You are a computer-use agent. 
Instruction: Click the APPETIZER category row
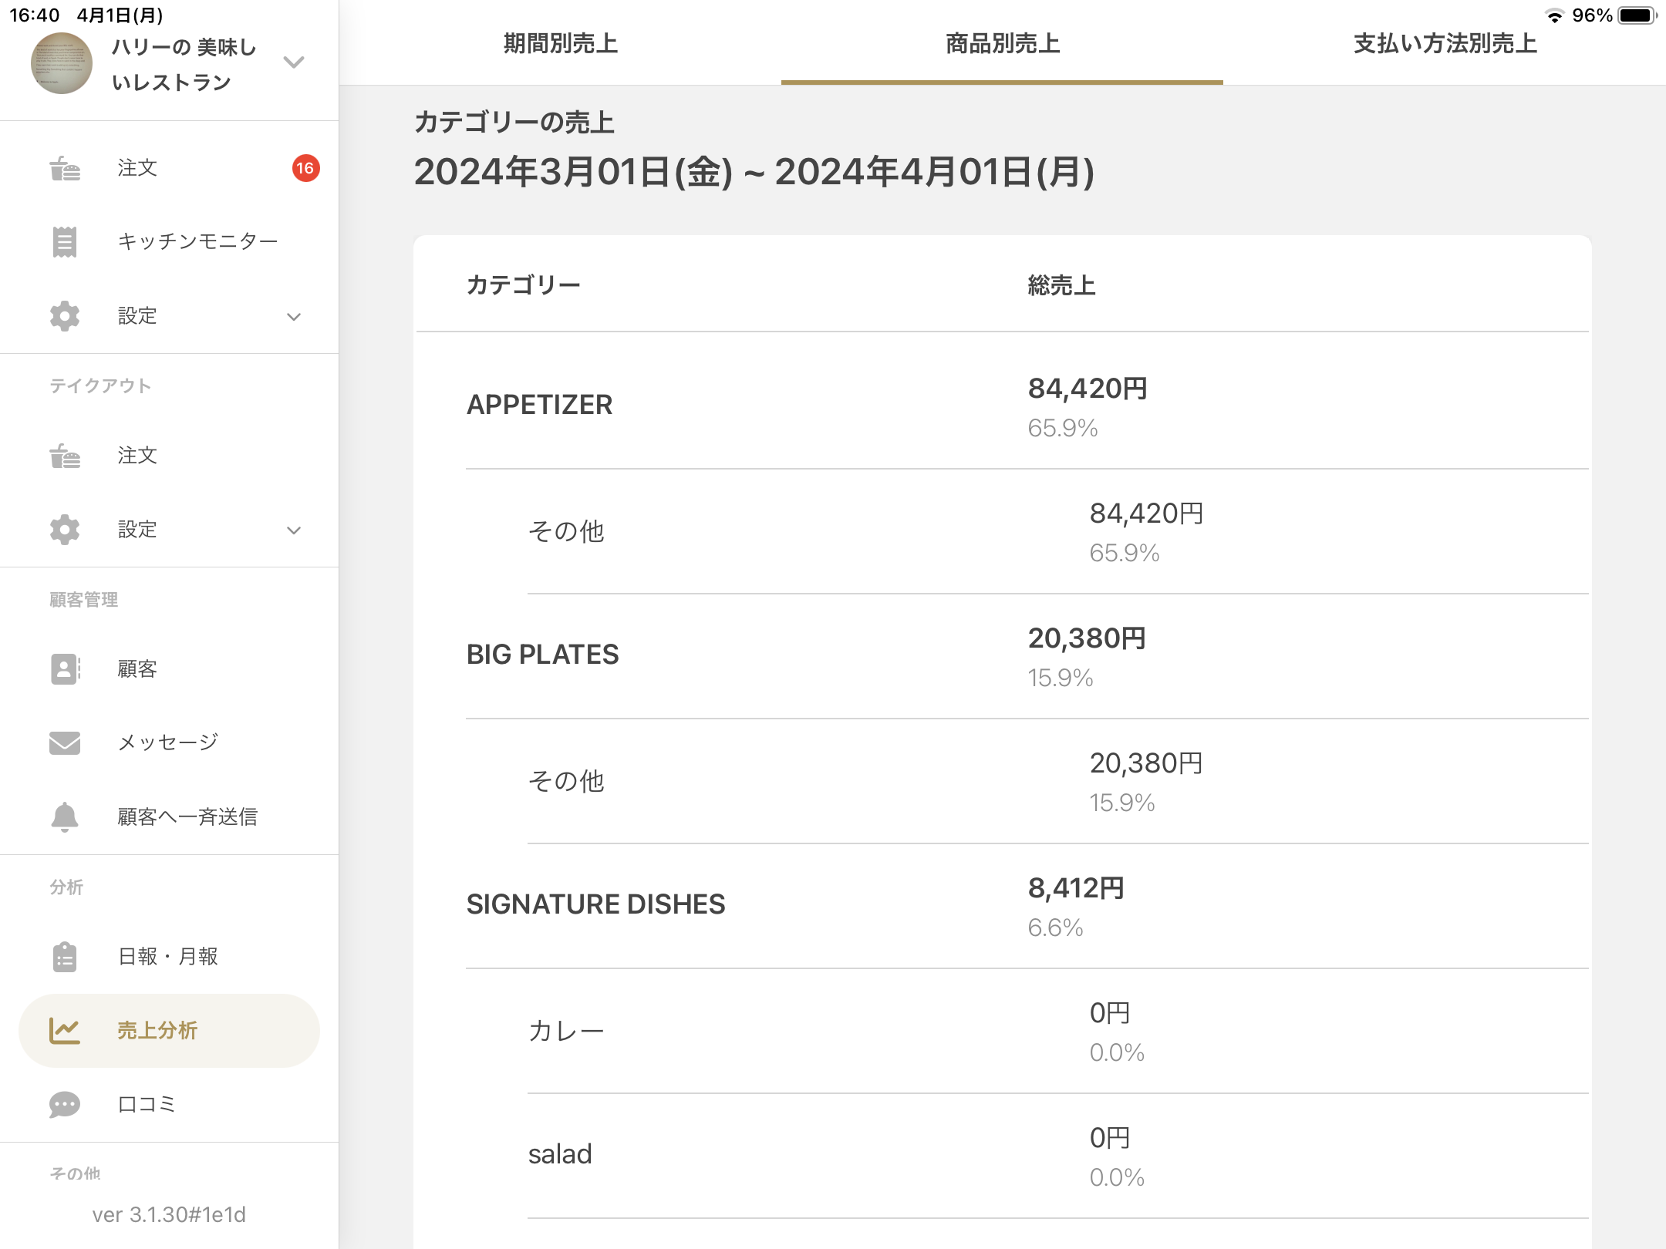pos(540,406)
